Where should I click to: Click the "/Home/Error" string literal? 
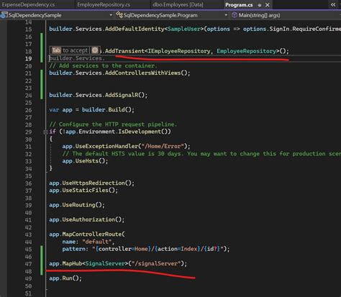[x=163, y=146]
